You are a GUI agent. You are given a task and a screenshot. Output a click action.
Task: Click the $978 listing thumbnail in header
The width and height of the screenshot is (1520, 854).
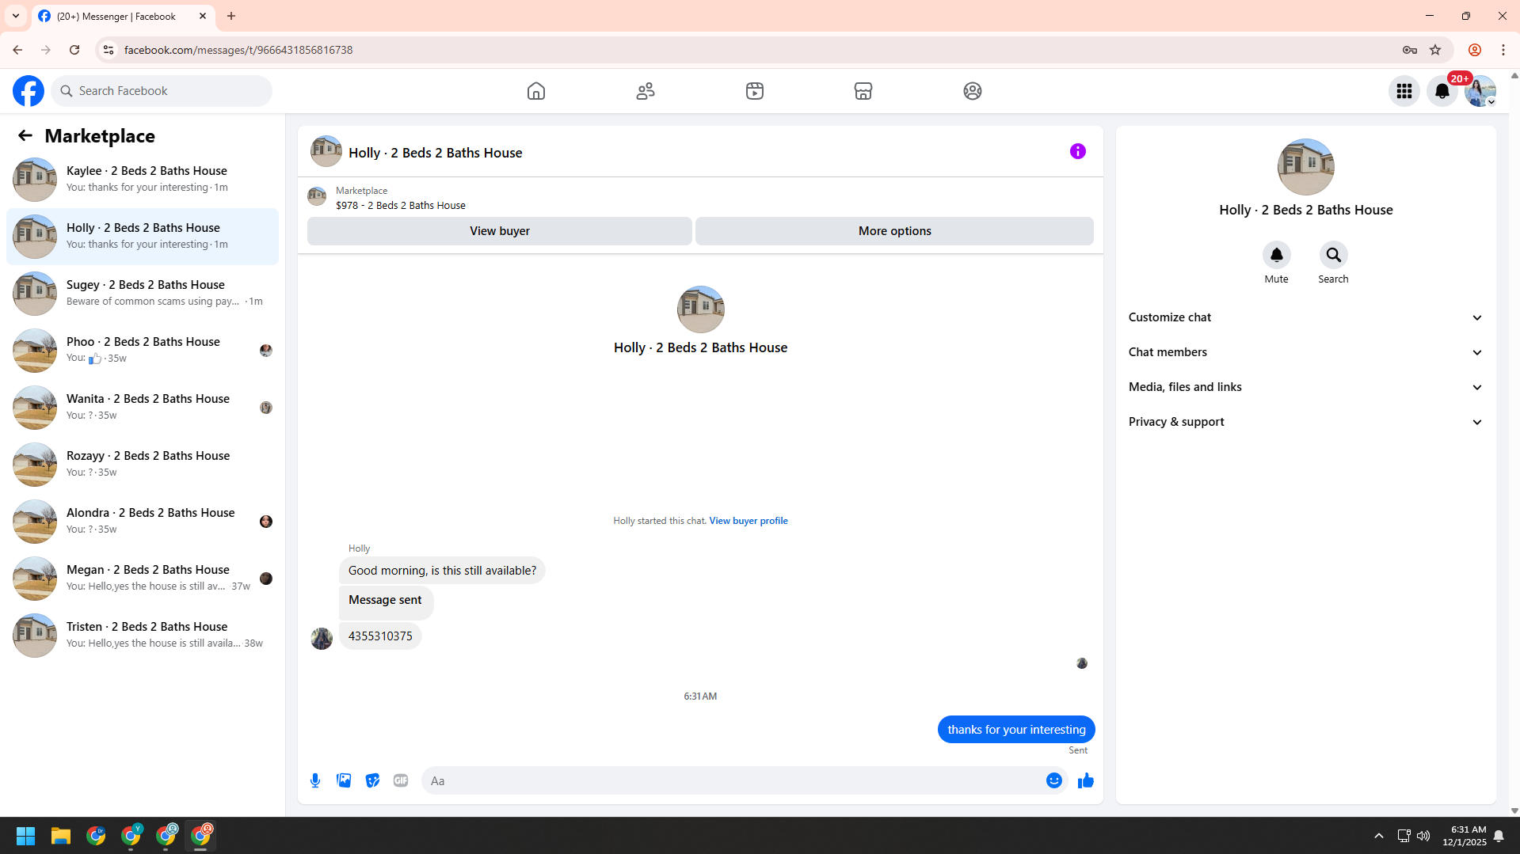tap(317, 196)
